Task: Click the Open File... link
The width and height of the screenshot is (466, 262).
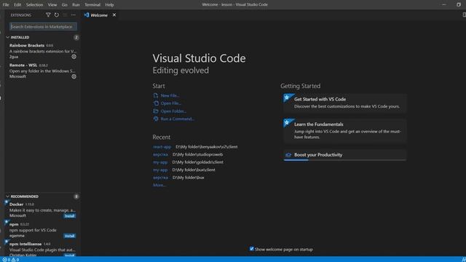Action: 171,103
